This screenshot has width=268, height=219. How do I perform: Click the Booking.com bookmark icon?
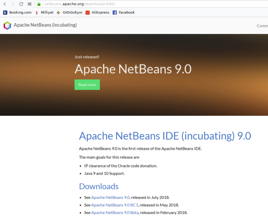tap(5, 12)
